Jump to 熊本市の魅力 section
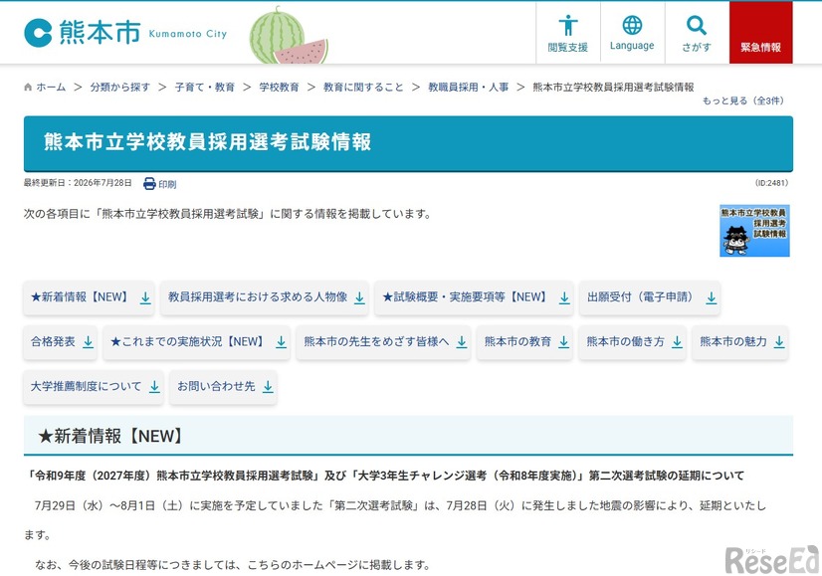Screen dimensions: 822x576 (x=740, y=342)
